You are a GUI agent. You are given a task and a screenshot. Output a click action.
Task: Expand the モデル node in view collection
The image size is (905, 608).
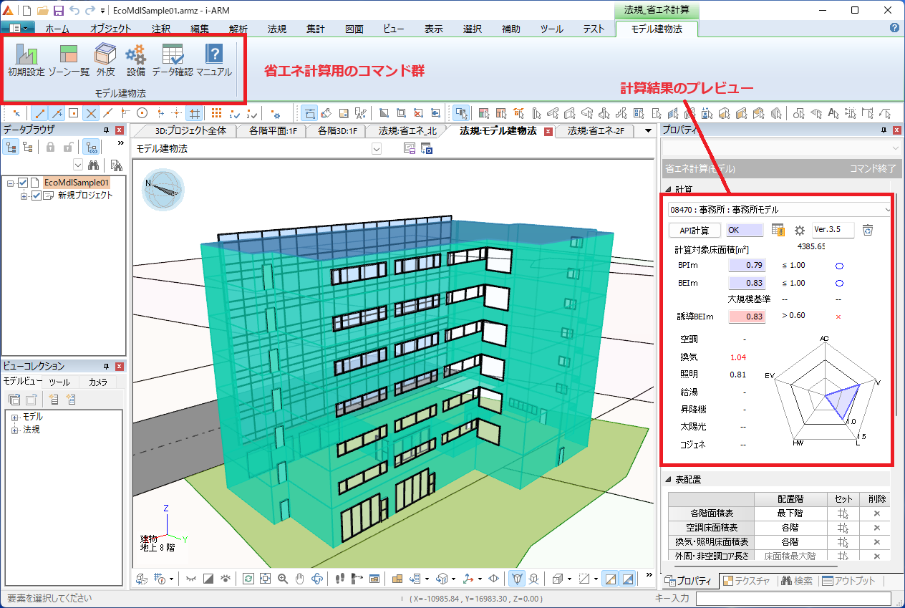(14, 417)
